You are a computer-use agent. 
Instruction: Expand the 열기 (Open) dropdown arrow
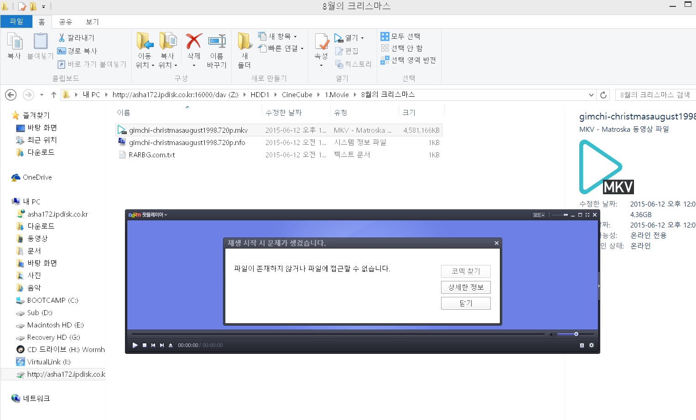point(363,38)
